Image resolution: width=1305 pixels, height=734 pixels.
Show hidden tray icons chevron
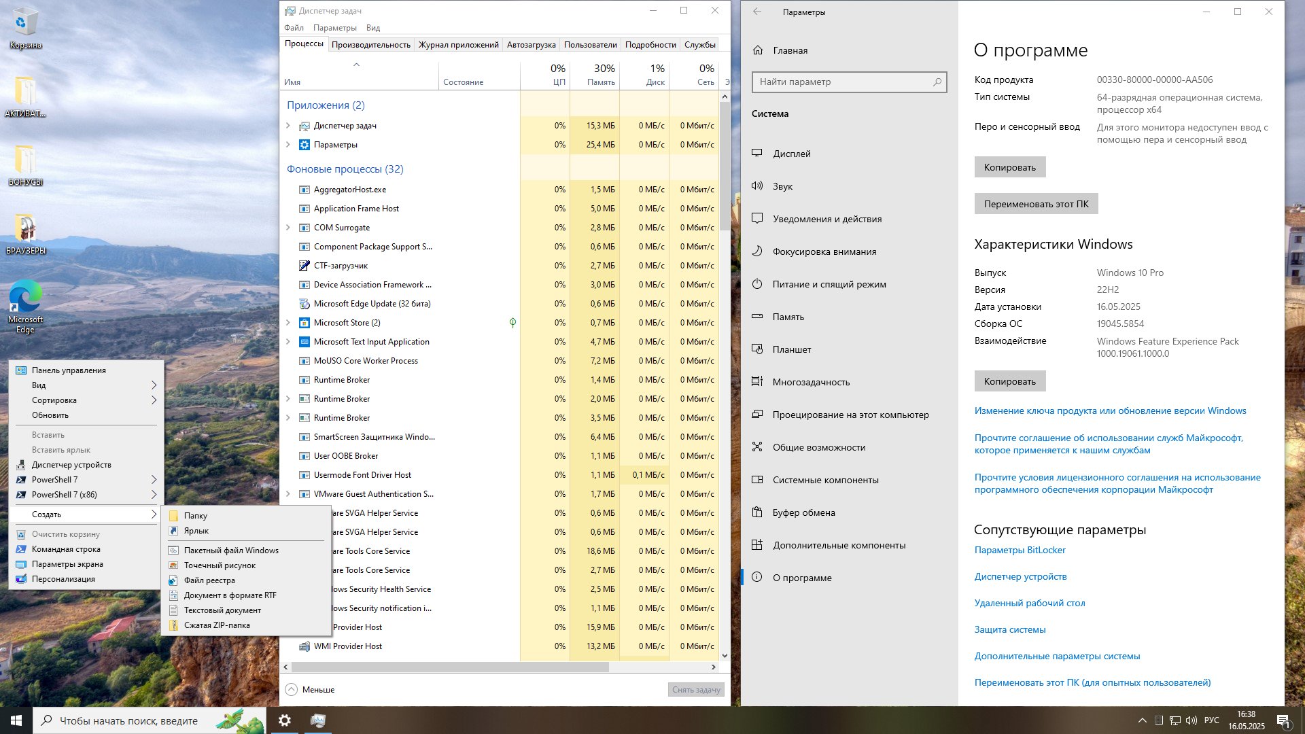(1142, 720)
